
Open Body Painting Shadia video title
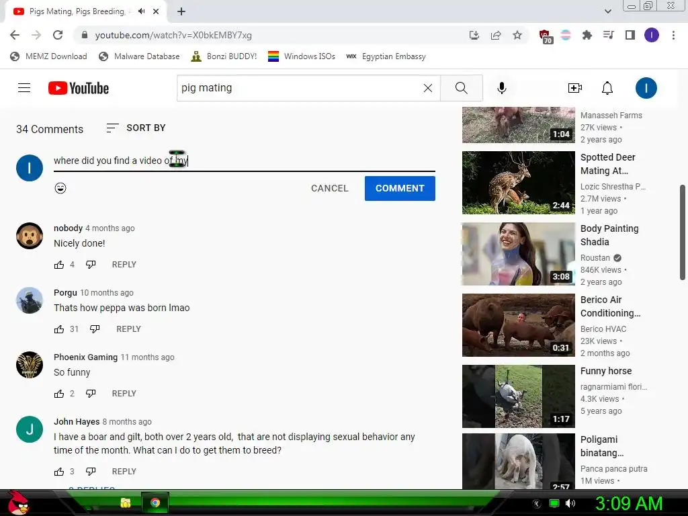tap(609, 235)
